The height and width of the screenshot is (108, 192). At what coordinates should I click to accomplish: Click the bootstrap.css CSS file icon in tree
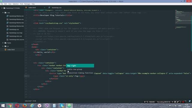tap(7, 29)
